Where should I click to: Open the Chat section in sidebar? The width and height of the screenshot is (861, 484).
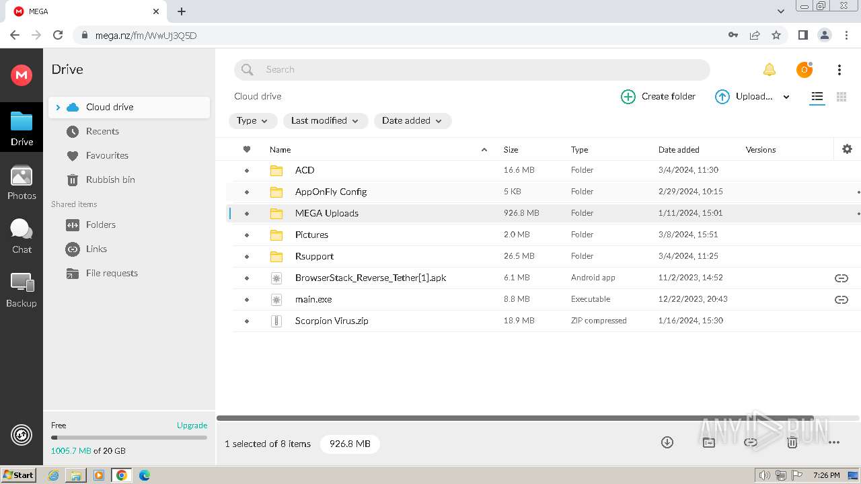pos(22,237)
